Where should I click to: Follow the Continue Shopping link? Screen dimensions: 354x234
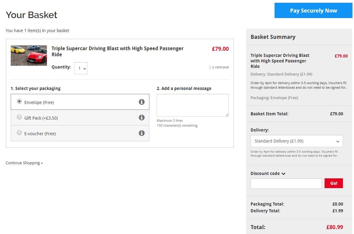coord(24,163)
